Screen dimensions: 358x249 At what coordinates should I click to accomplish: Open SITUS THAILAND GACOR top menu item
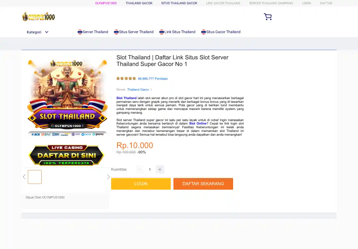point(179,3)
